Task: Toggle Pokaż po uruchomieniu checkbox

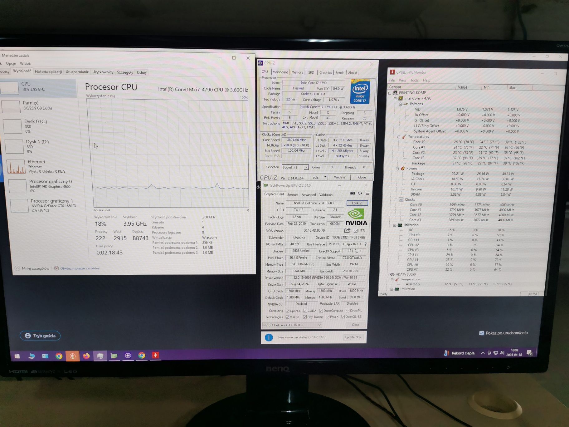Action: 481,333
